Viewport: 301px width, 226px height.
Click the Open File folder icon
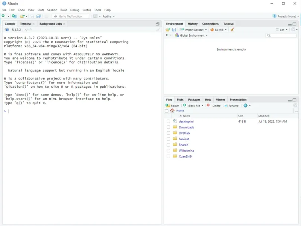(22, 16)
